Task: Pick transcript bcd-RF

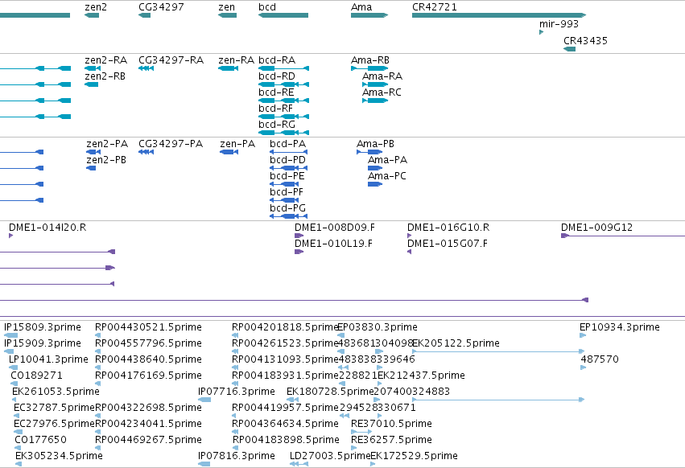Action: tap(284, 117)
